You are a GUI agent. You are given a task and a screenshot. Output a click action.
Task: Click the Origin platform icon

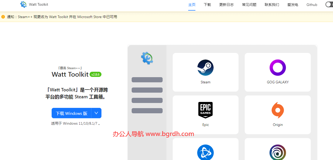click(x=277, y=110)
